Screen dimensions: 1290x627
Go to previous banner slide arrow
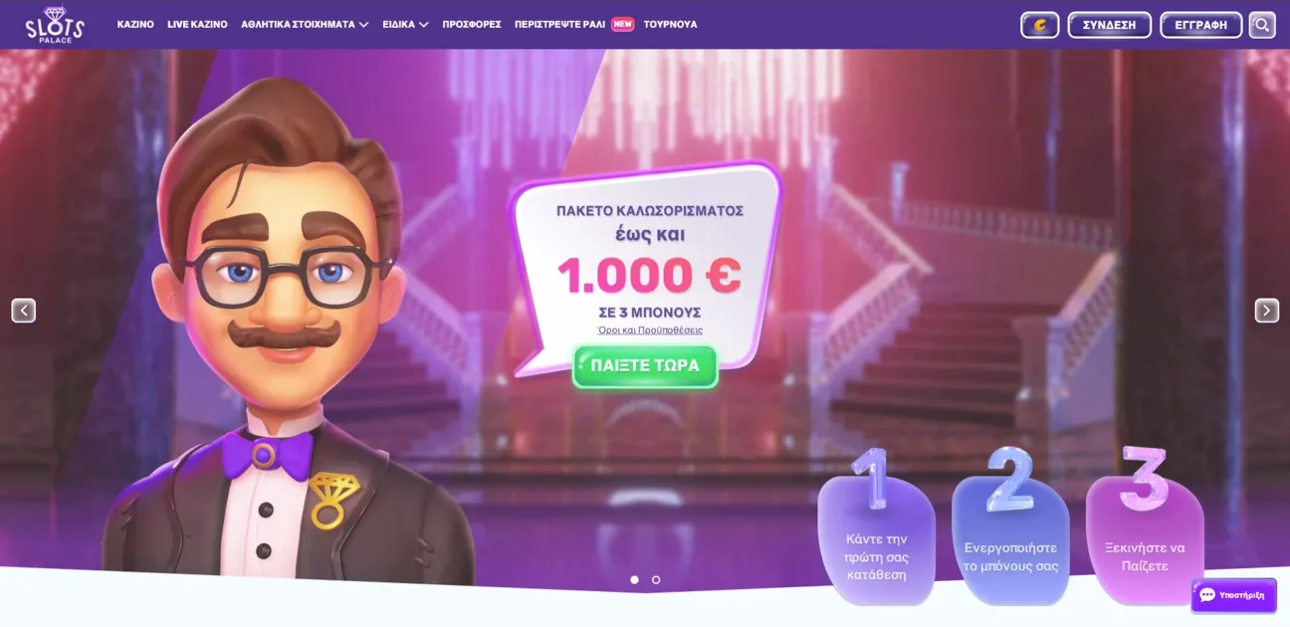24,311
